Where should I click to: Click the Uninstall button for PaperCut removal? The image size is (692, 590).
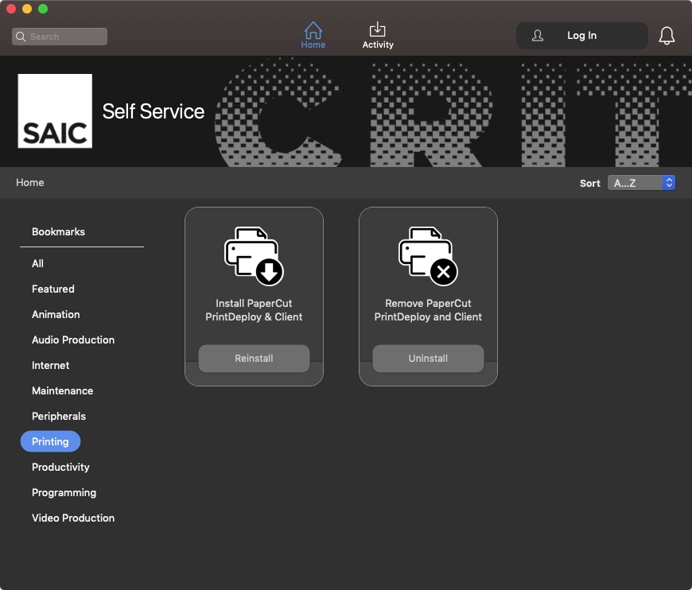pyautogui.click(x=428, y=359)
